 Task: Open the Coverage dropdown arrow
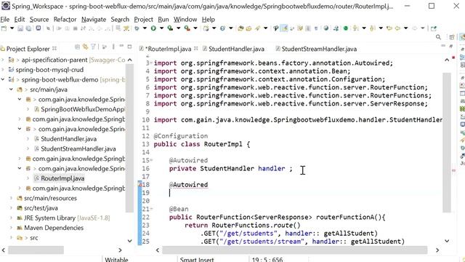click(179, 28)
